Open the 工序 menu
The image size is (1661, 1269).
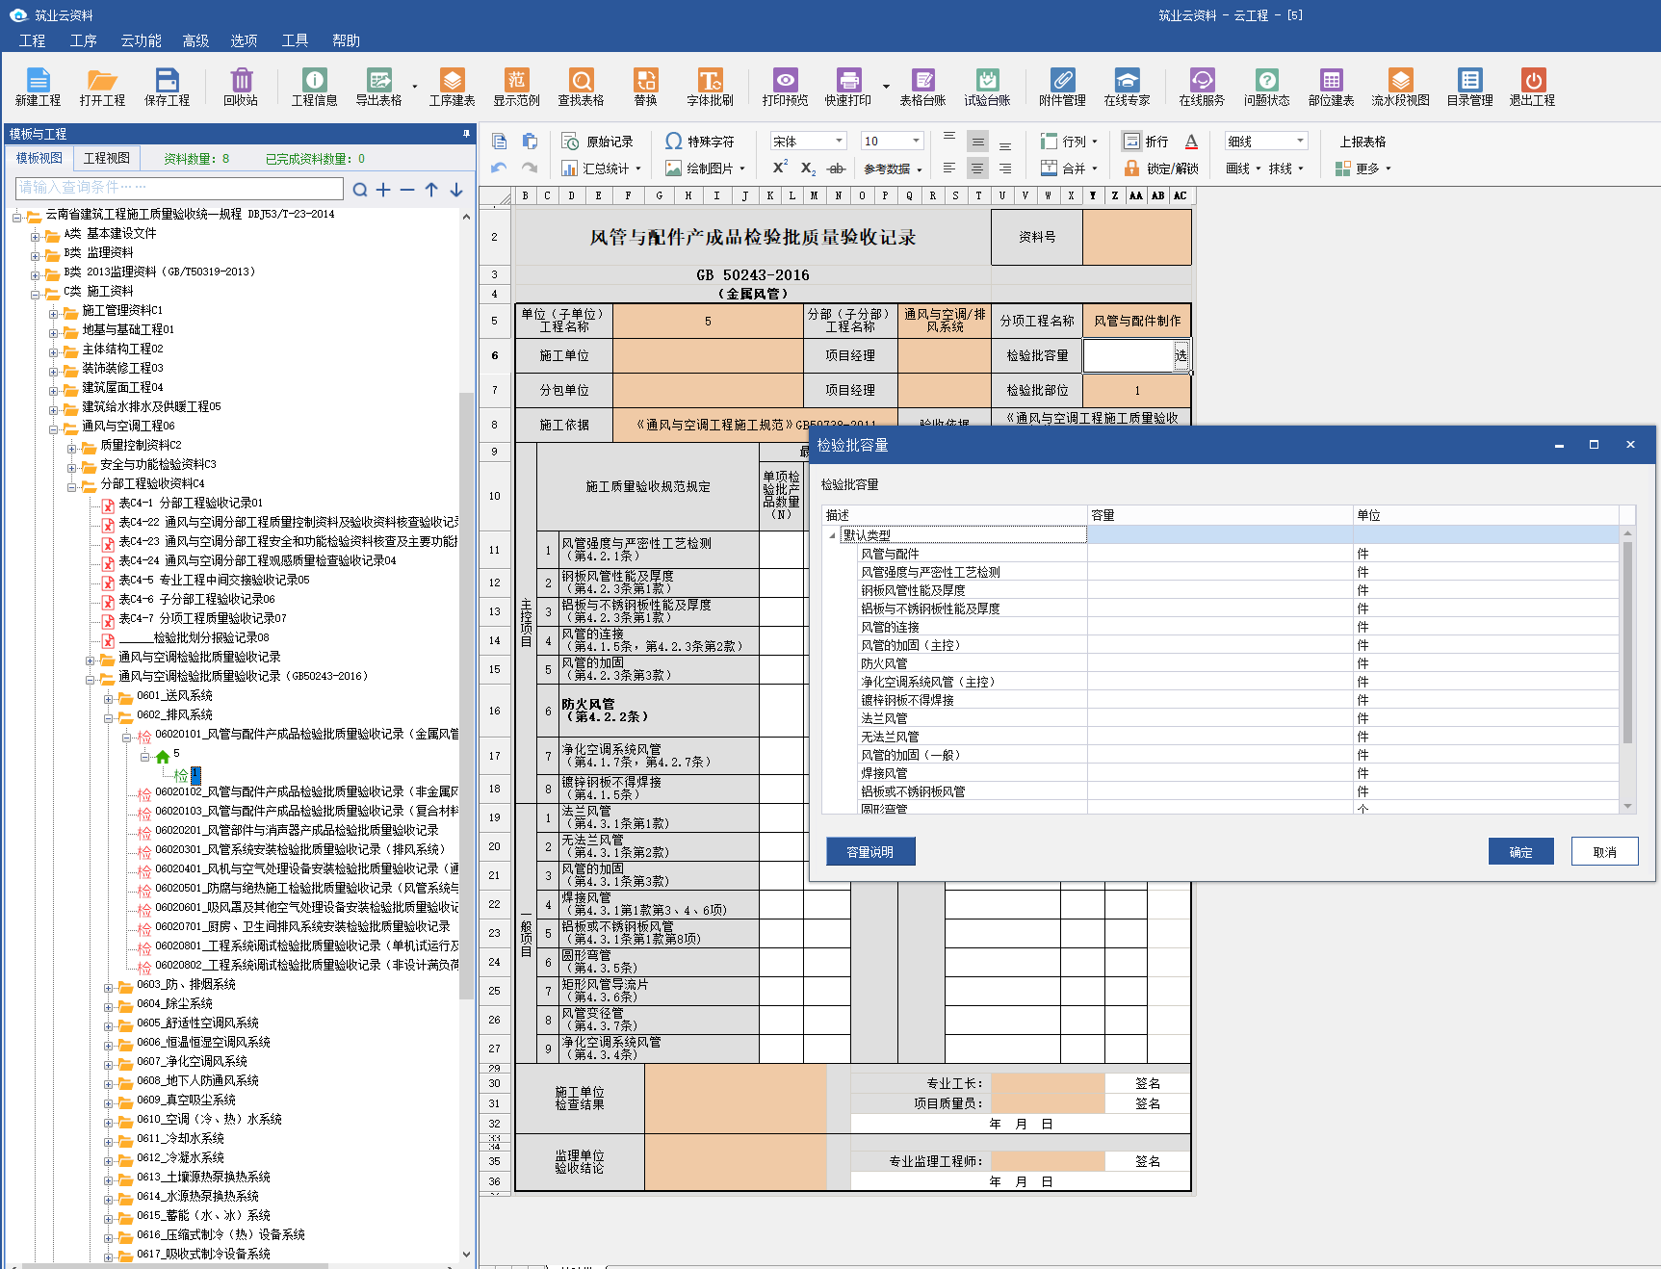click(x=84, y=40)
